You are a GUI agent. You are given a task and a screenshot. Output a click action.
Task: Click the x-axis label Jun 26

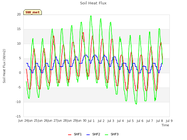pyautogui.click(x=43, y=120)
